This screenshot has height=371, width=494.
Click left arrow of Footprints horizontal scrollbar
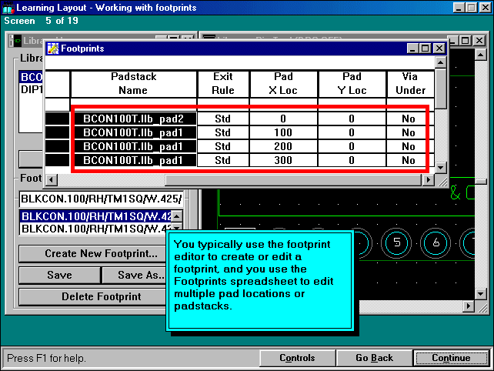51,180
